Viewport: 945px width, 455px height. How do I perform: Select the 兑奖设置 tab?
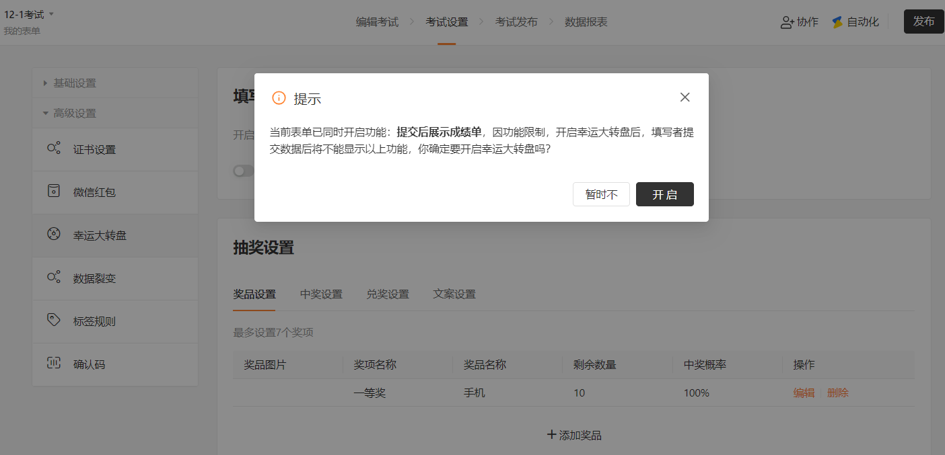pyautogui.click(x=388, y=294)
